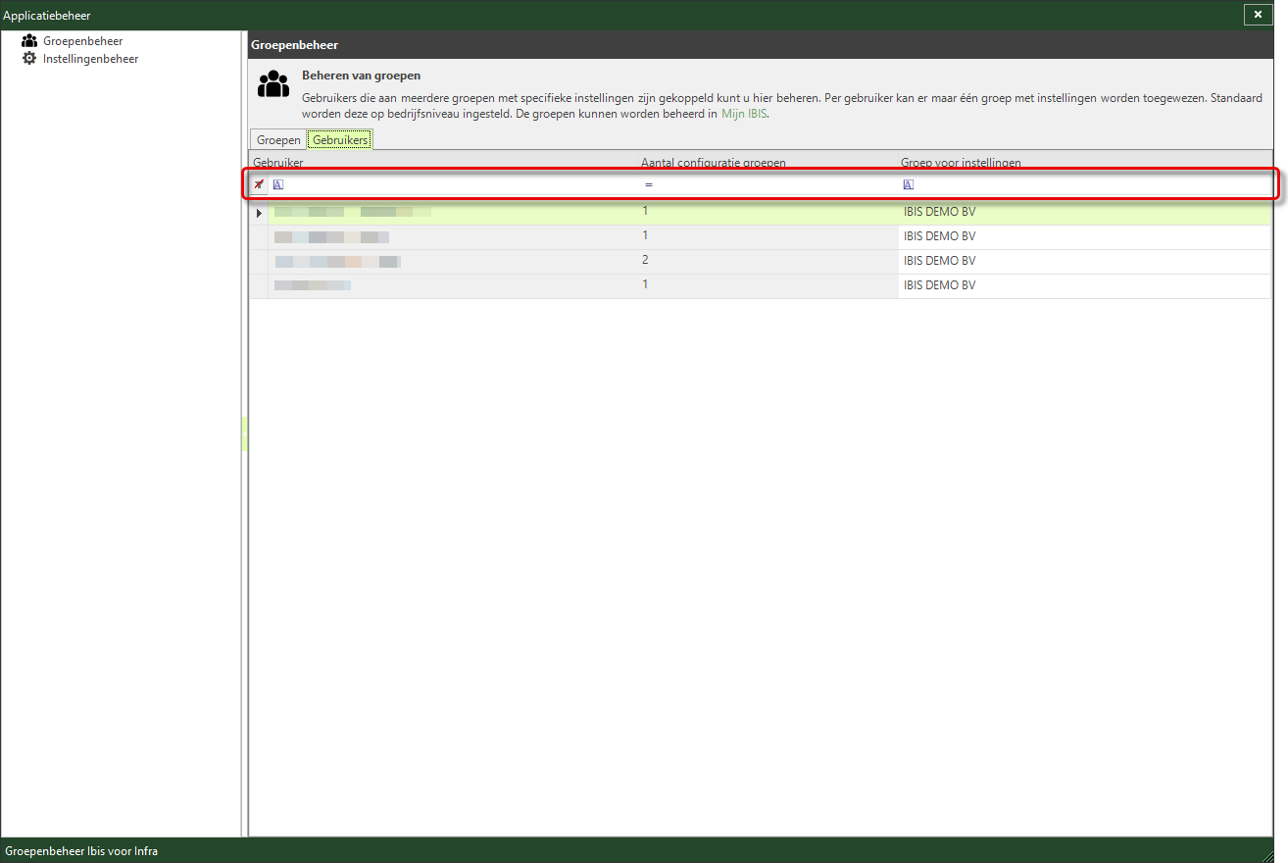
Task: Select Instellingenbeheer label in the tree
Action: [x=91, y=59]
